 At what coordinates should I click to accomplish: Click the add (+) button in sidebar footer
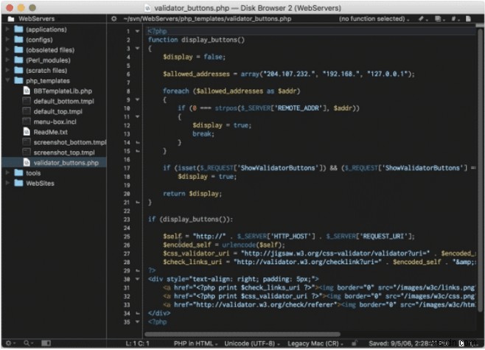[x=8, y=343]
